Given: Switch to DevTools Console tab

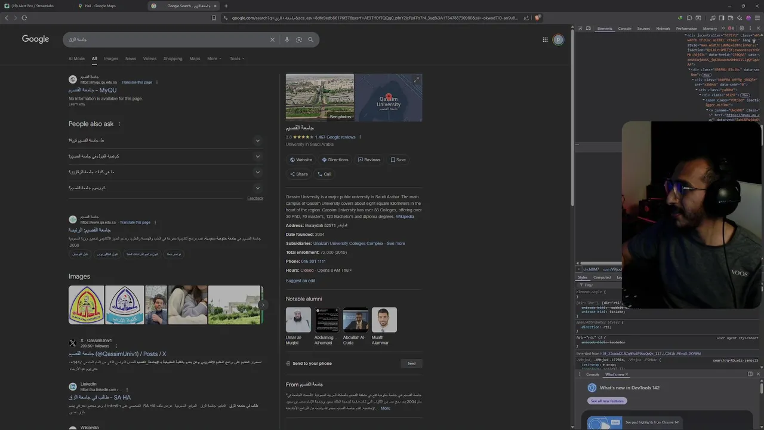Looking at the screenshot, I should tap(624, 29).
